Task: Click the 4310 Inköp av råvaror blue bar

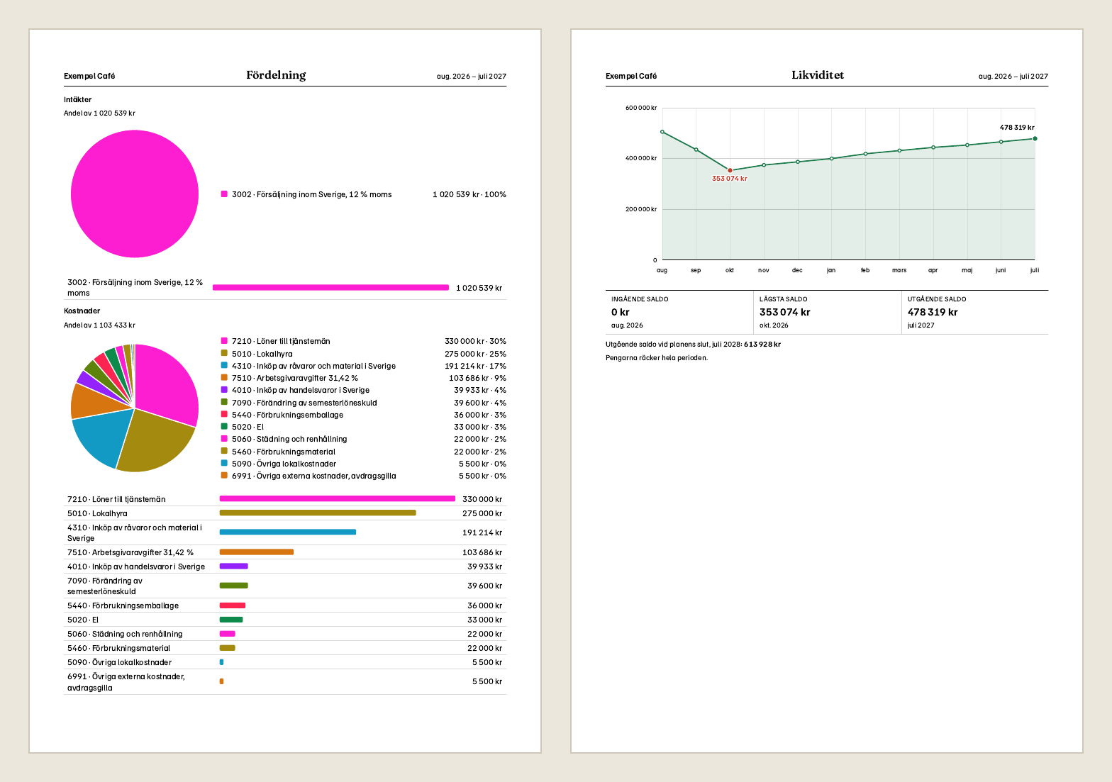Action: (x=288, y=532)
